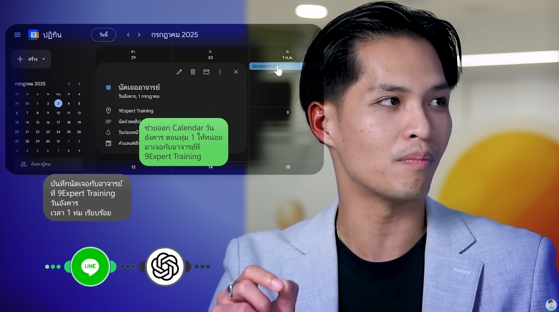Click the calendar icon next to คำแลนด์ฮัก
This screenshot has width=559, height=312.
[x=108, y=142]
